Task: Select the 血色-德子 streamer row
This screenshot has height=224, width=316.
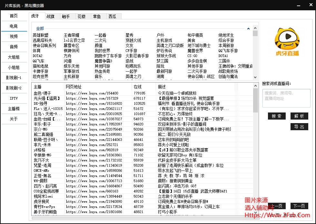Action: tap(42, 93)
